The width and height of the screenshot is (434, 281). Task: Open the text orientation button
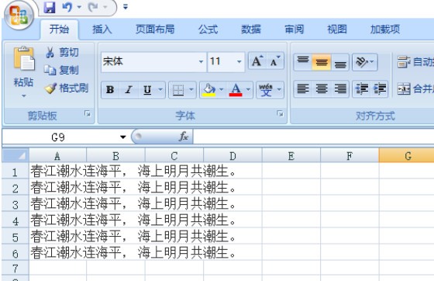(365, 62)
